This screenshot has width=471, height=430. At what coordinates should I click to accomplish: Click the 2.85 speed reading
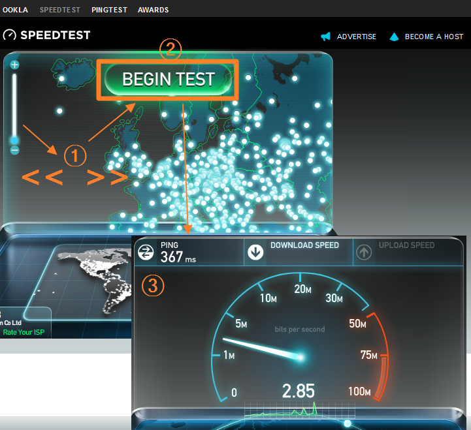pos(299,391)
